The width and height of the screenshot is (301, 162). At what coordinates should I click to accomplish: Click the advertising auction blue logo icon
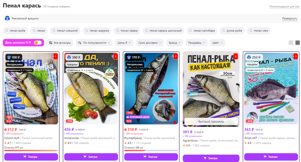pyautogui.click(x=7, y=18)
